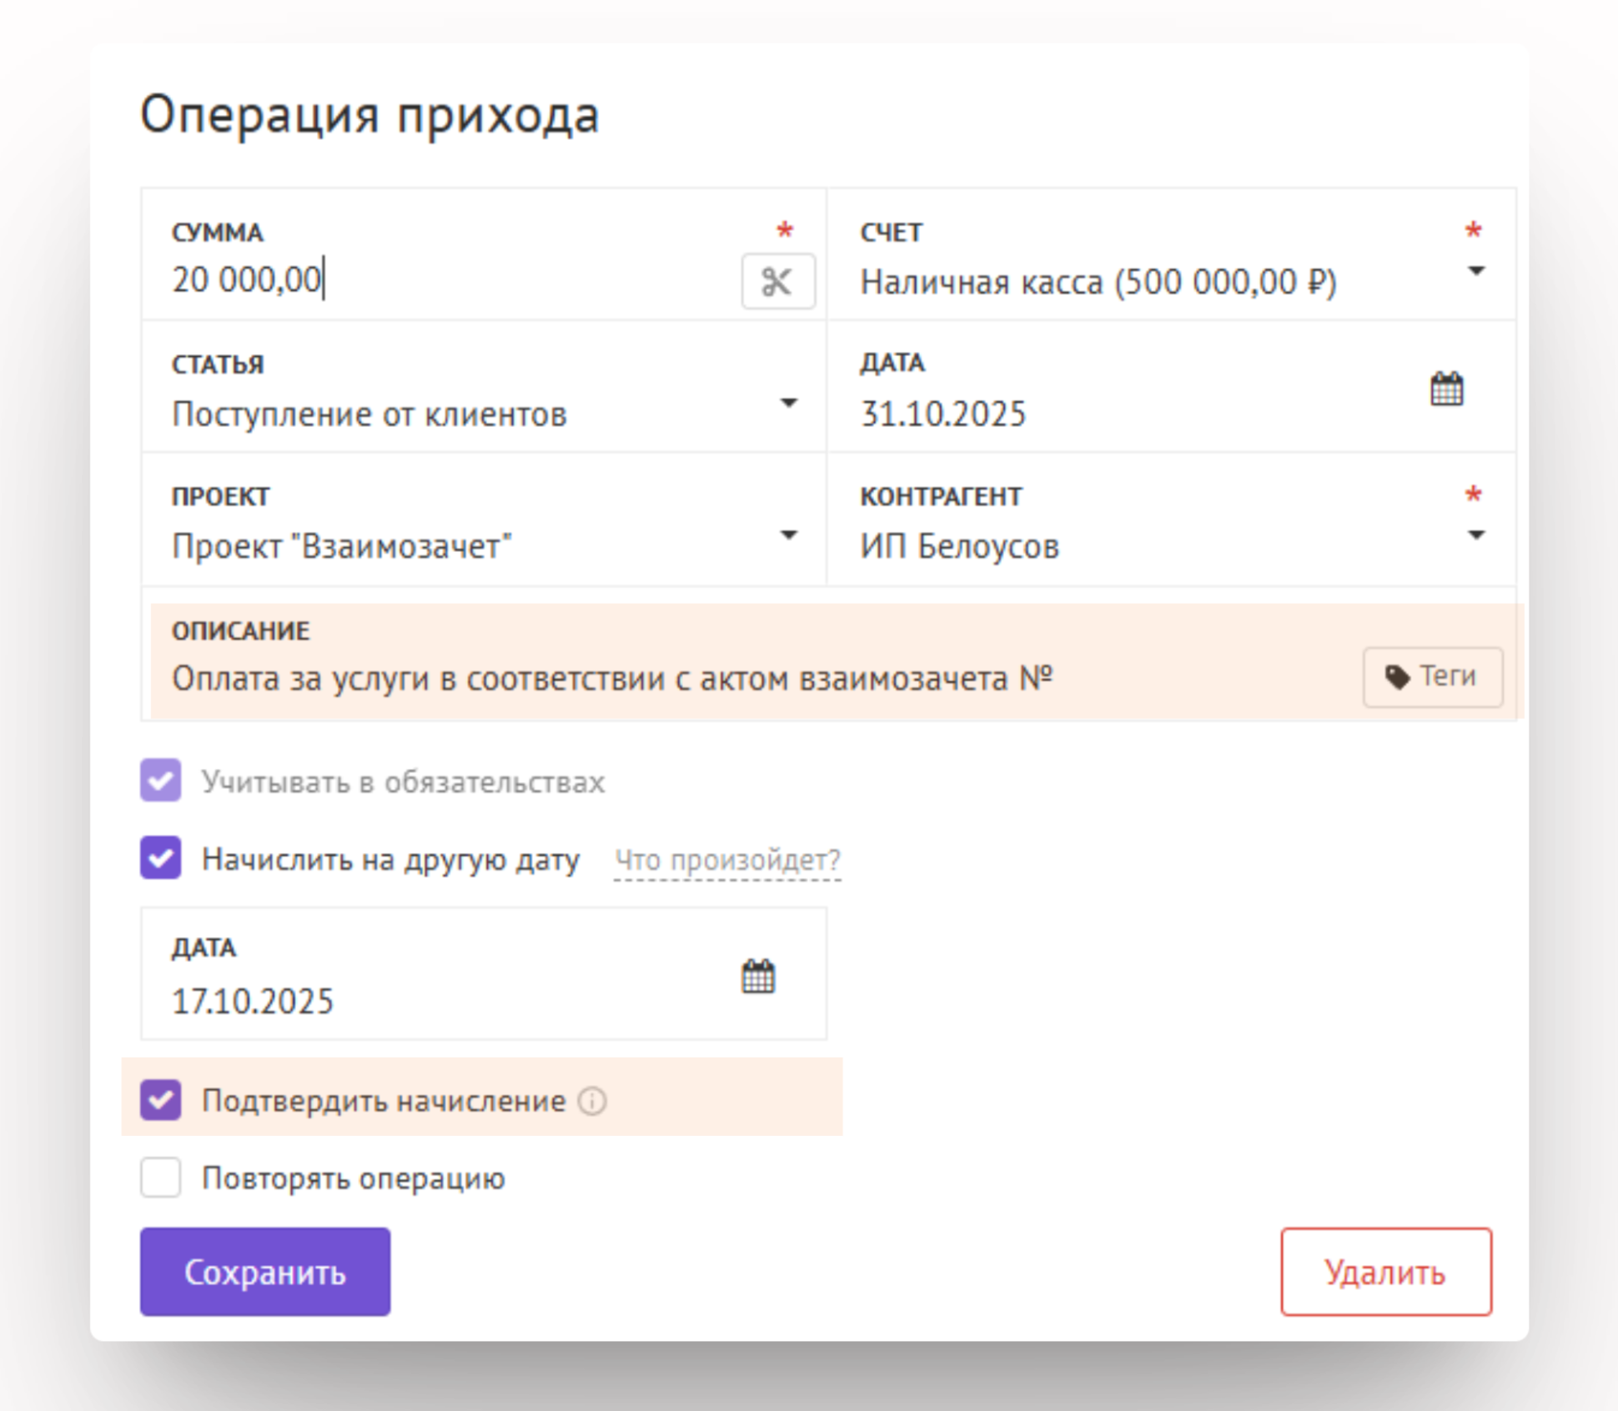Open the Контрагент dropdown arrow
Screen dimensions: 1618x1411
click(1475, 535)
